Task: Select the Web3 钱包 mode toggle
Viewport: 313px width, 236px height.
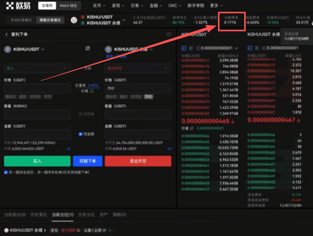Action: (68, 5)
